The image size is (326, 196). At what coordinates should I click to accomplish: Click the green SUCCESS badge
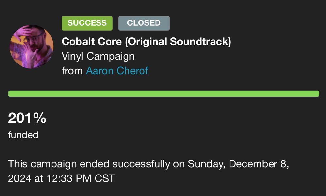pos(87,23)
